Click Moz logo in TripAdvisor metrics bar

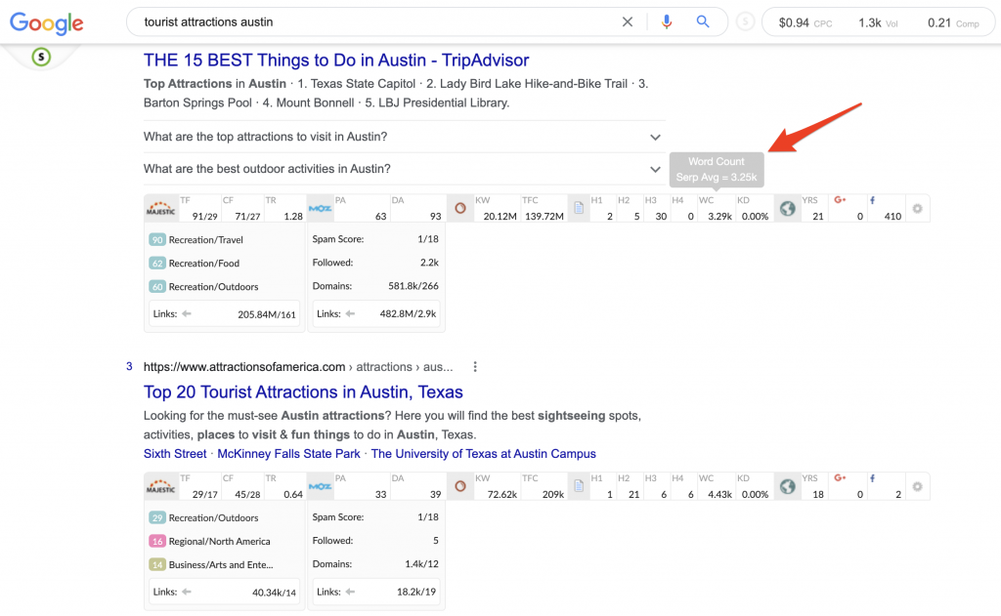tap(320, 209)
